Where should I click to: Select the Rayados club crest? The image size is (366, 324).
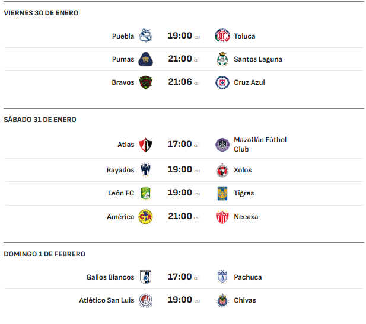[146, 170]
